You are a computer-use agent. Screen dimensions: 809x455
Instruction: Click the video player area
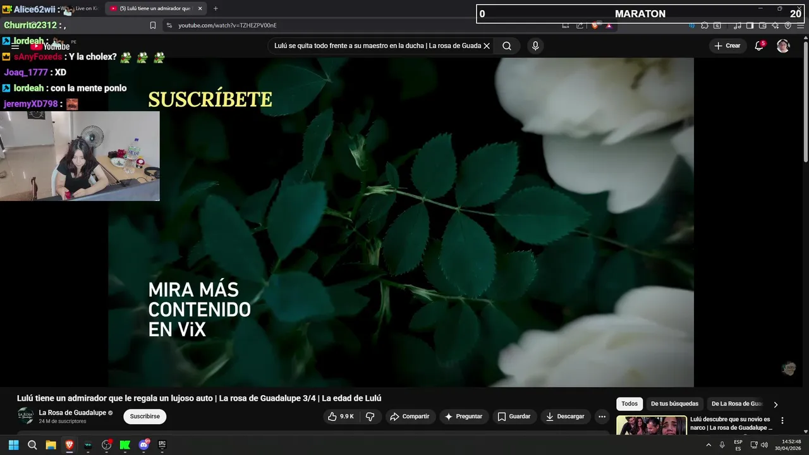point(401,222)
